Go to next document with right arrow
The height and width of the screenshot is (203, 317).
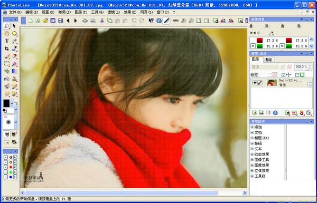coord(76,21)
